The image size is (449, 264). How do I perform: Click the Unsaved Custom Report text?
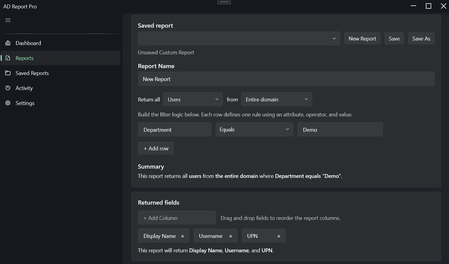166,52
